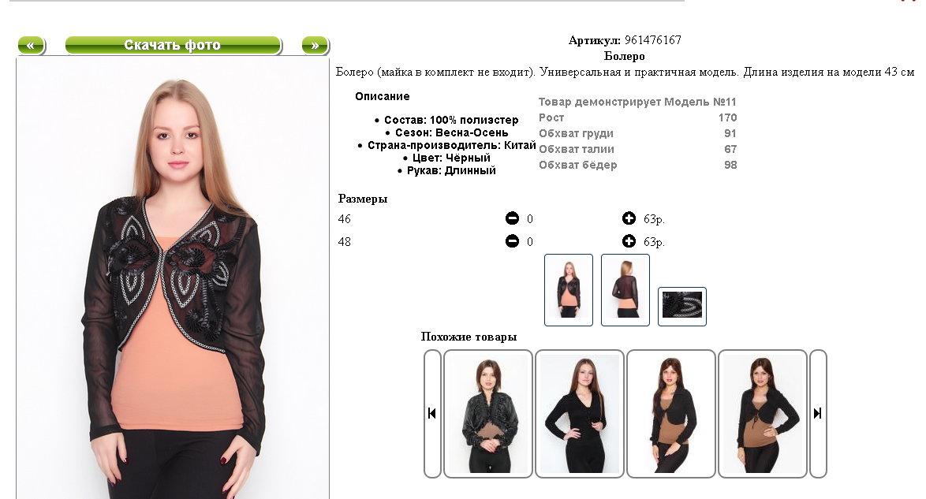Increase quantity for size 48
926x499 pixels.
coord(629,241)
